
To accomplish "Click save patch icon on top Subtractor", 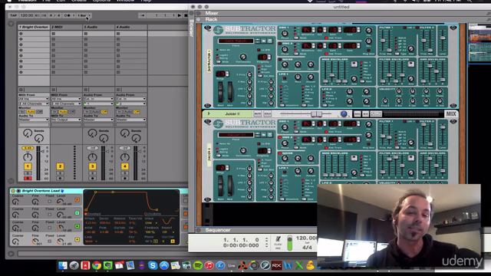I will (x=269, y=41).
